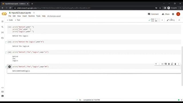The width and height of the screenshot is (183, 103).
Task: Add a comment to the cell icon
Action: click(x=166, y=64)
